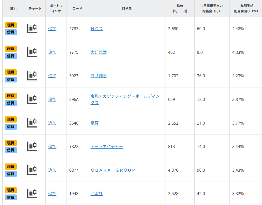Click 信買 button in OBARA GROUP row
The image size is (262, 205).
click(x=11, y=174)
